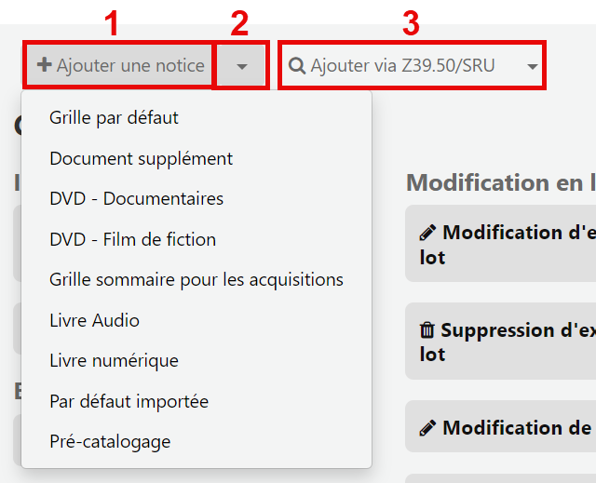The height and width of the screenshot is (483, 596).
Task: Select Grille sommaire pour les acquisitions
Action: click(x=196, y=280)
